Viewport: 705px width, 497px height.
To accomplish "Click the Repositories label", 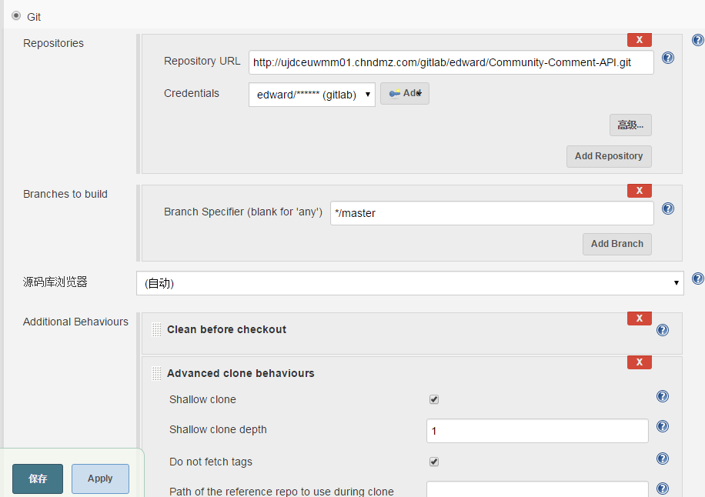I will pos(53,43).
